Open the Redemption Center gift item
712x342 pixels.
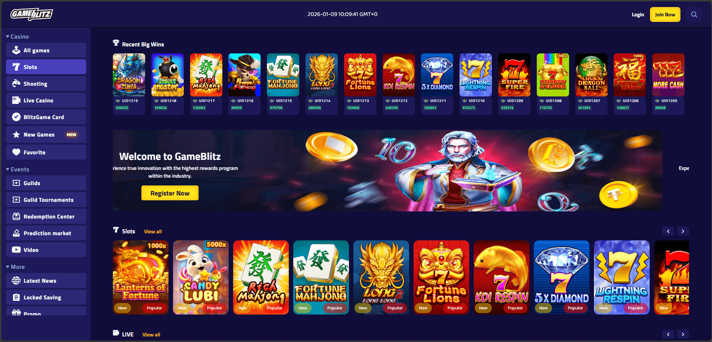click(x=46, y=216)
